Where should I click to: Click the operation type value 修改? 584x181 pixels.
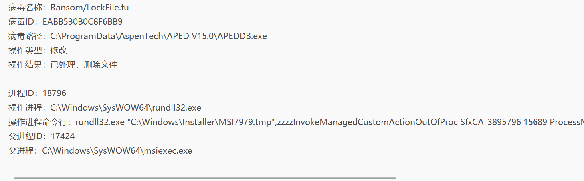coord(59,50)
